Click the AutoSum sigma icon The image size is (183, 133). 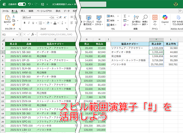[x=125, y=16]
